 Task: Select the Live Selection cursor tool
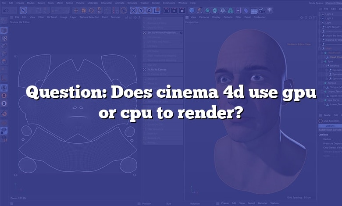23,10
